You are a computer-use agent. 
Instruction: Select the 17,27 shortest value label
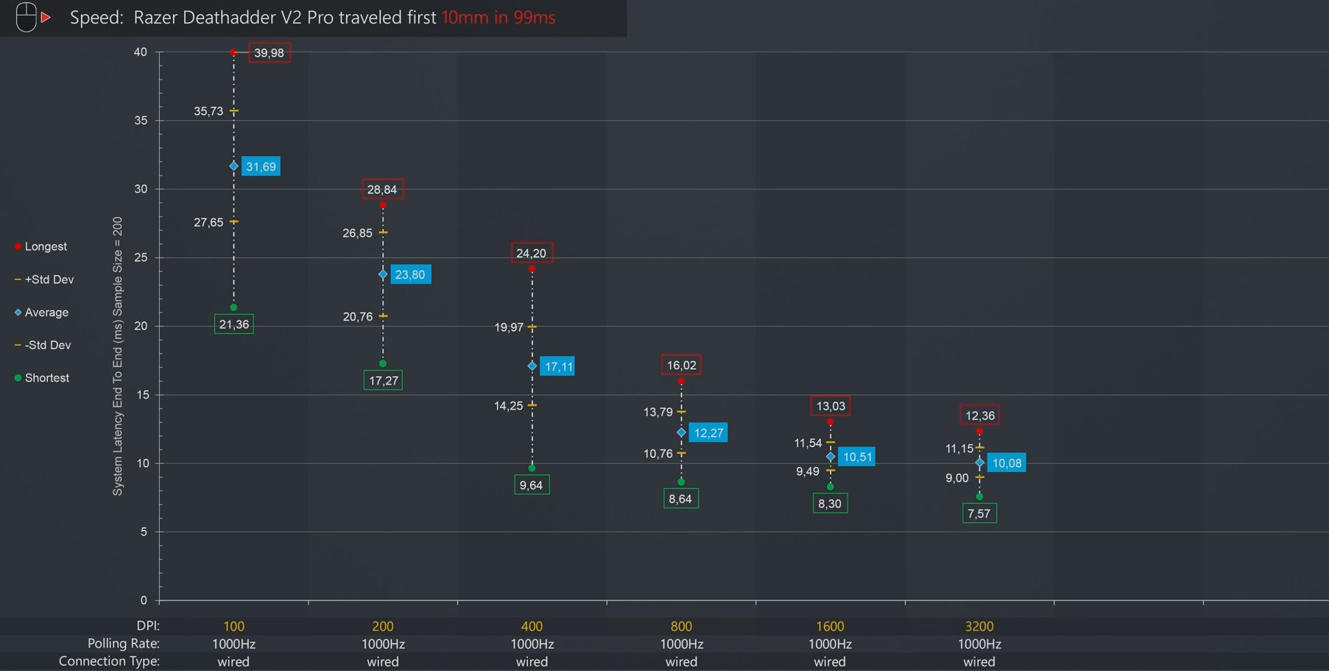(384, 381)
